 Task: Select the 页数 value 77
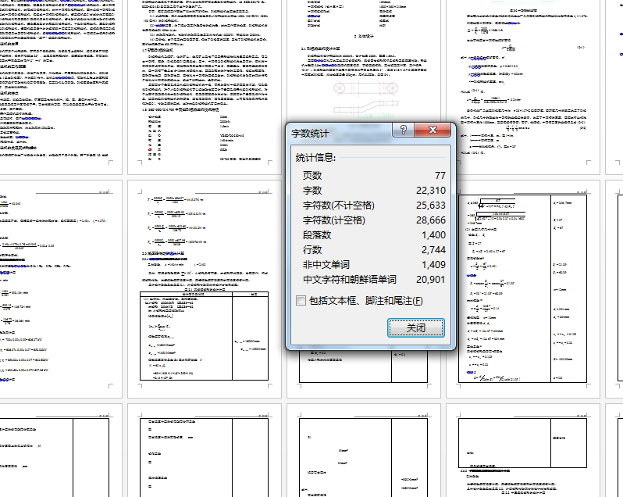(x=440, y=175)
